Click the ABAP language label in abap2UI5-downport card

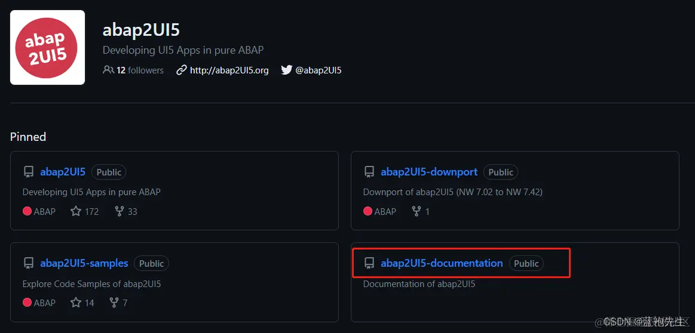click(380, 211)
